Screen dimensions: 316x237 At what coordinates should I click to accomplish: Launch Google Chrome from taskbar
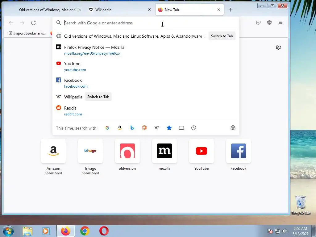pos(85,231)
